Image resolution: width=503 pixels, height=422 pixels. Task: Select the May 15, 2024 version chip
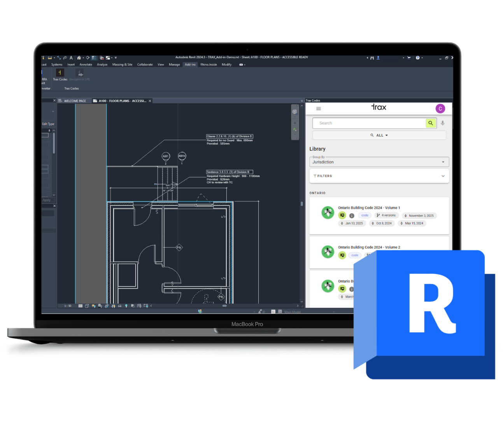coord(412,223)
